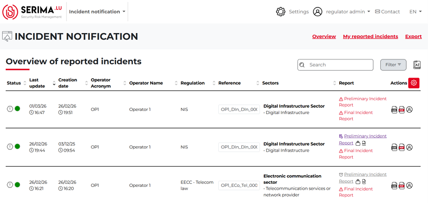The height and width of the screenshot is (203, 428).
Task: Click the A-Z glossary book icon
Action: click(x=417, y=65)
